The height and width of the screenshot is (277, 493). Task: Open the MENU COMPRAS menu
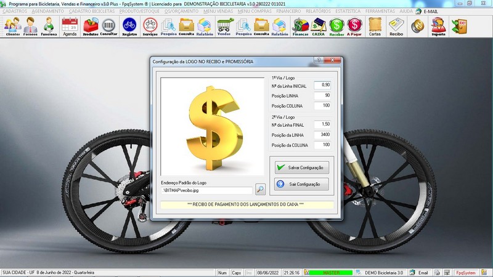tap(255, 11)
